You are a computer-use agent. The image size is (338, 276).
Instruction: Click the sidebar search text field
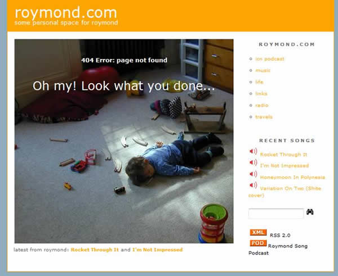tap(276, 214)
